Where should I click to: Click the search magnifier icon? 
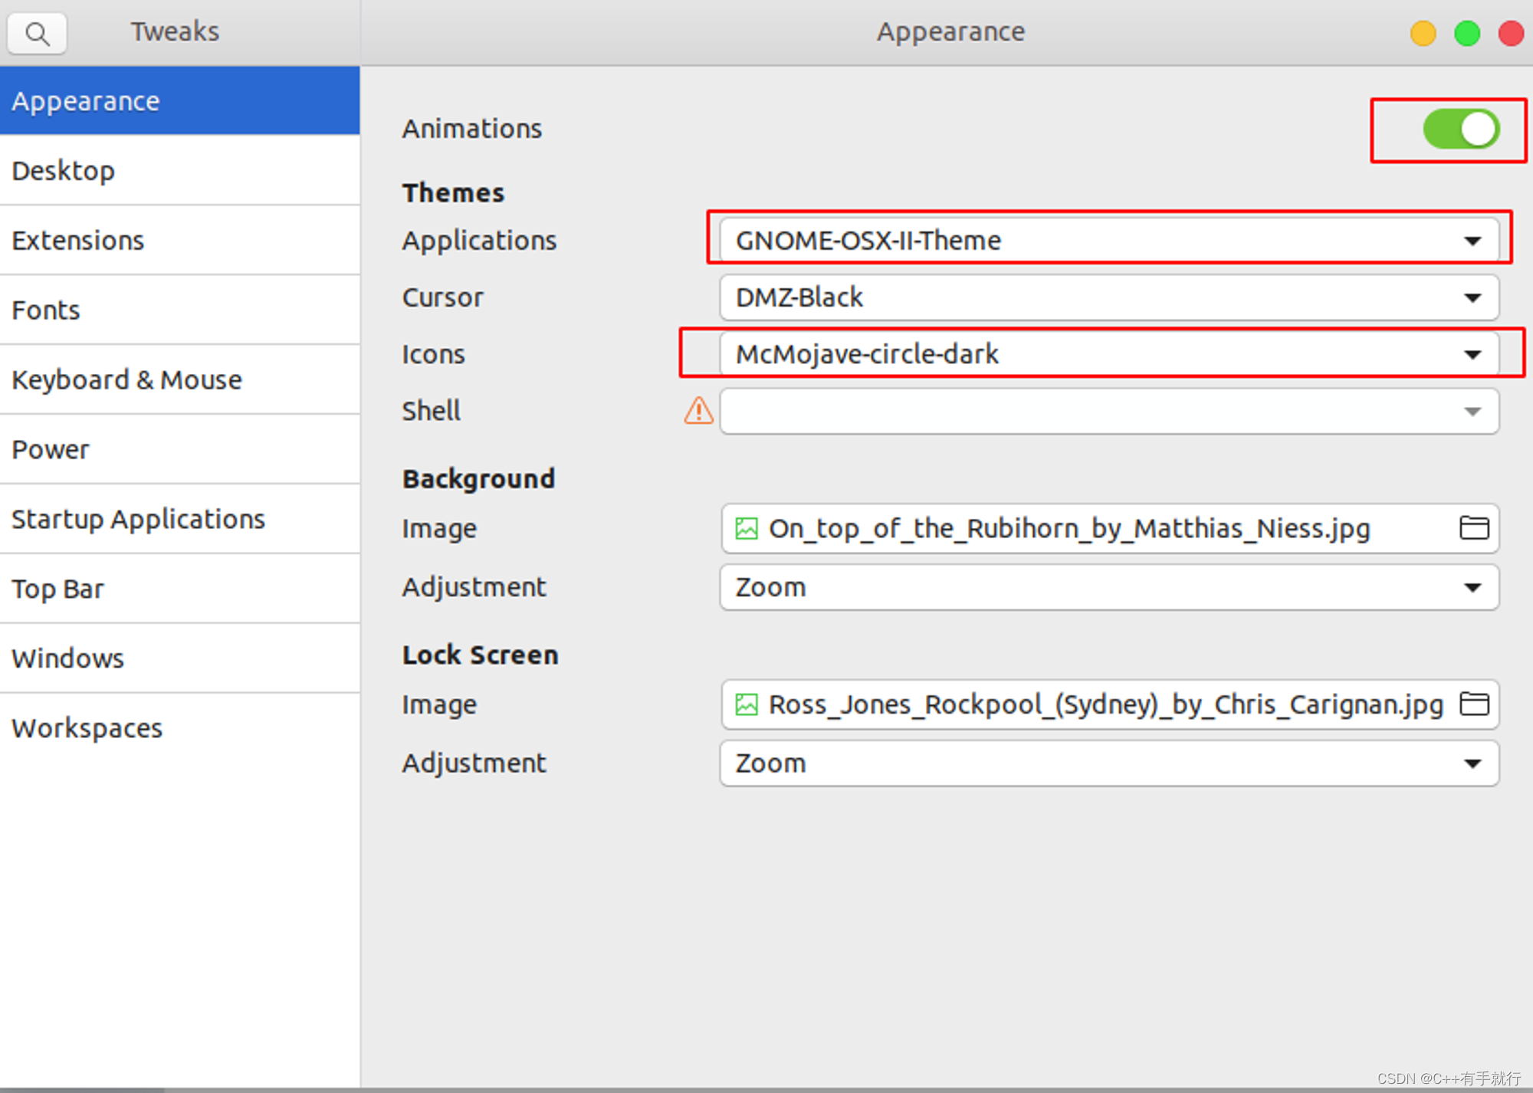[37, 34]
